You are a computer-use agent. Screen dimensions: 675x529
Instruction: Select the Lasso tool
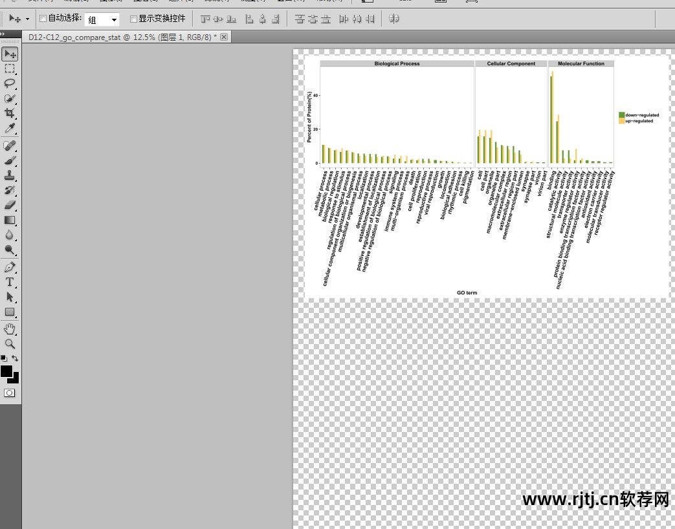click(10, 83)
